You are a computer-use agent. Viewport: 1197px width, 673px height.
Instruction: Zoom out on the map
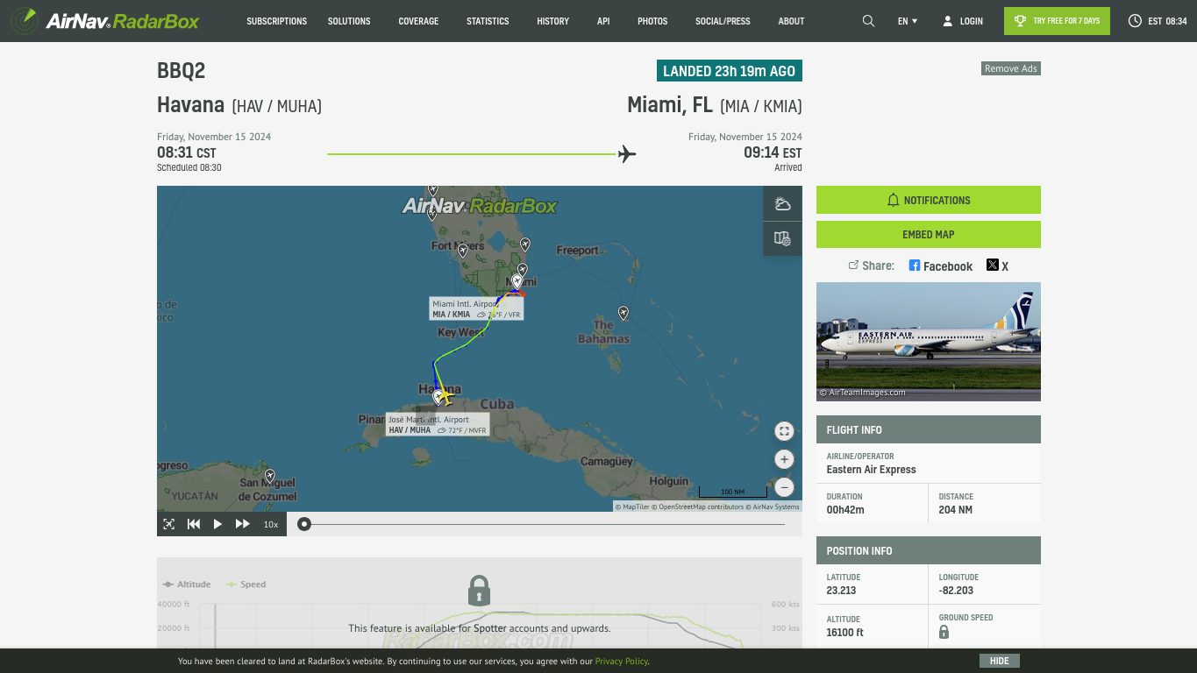[x=784, y=487]
